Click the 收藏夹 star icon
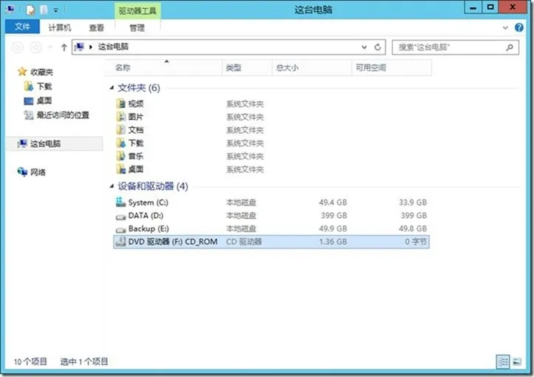This screenshot has height=377, width=534. click(x=22, y=72)
